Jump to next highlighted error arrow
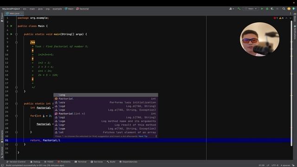297x167 pixels. [291, 18]
